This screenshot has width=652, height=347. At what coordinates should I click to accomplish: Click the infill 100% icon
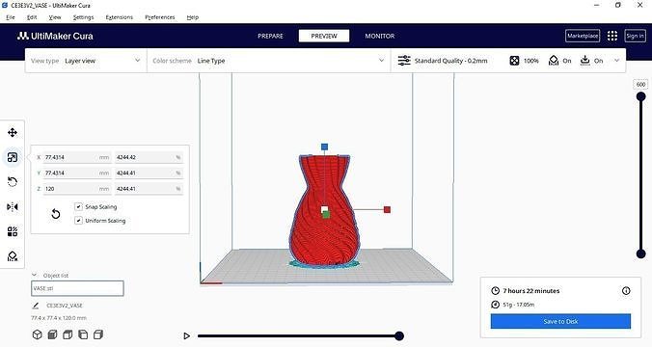(514, 61)
